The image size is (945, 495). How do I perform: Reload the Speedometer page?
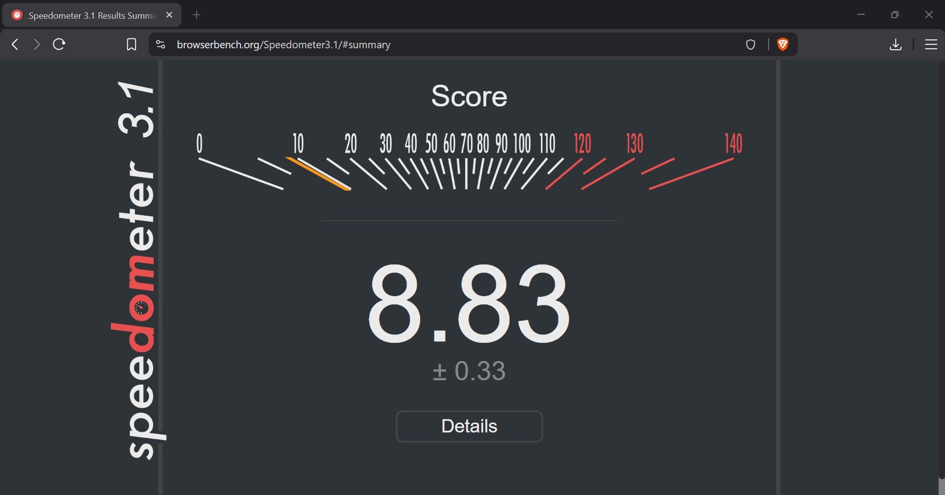[59, 44]
